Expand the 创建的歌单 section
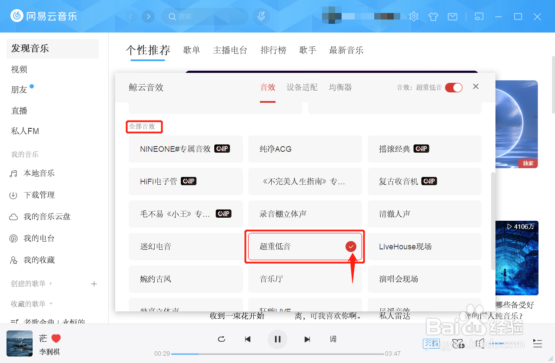555x363 pixels. [32, 284]
